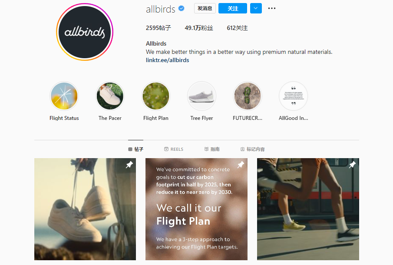Open the Flight Status story highlight
The image size is (393, 265).
click(64, 96)
